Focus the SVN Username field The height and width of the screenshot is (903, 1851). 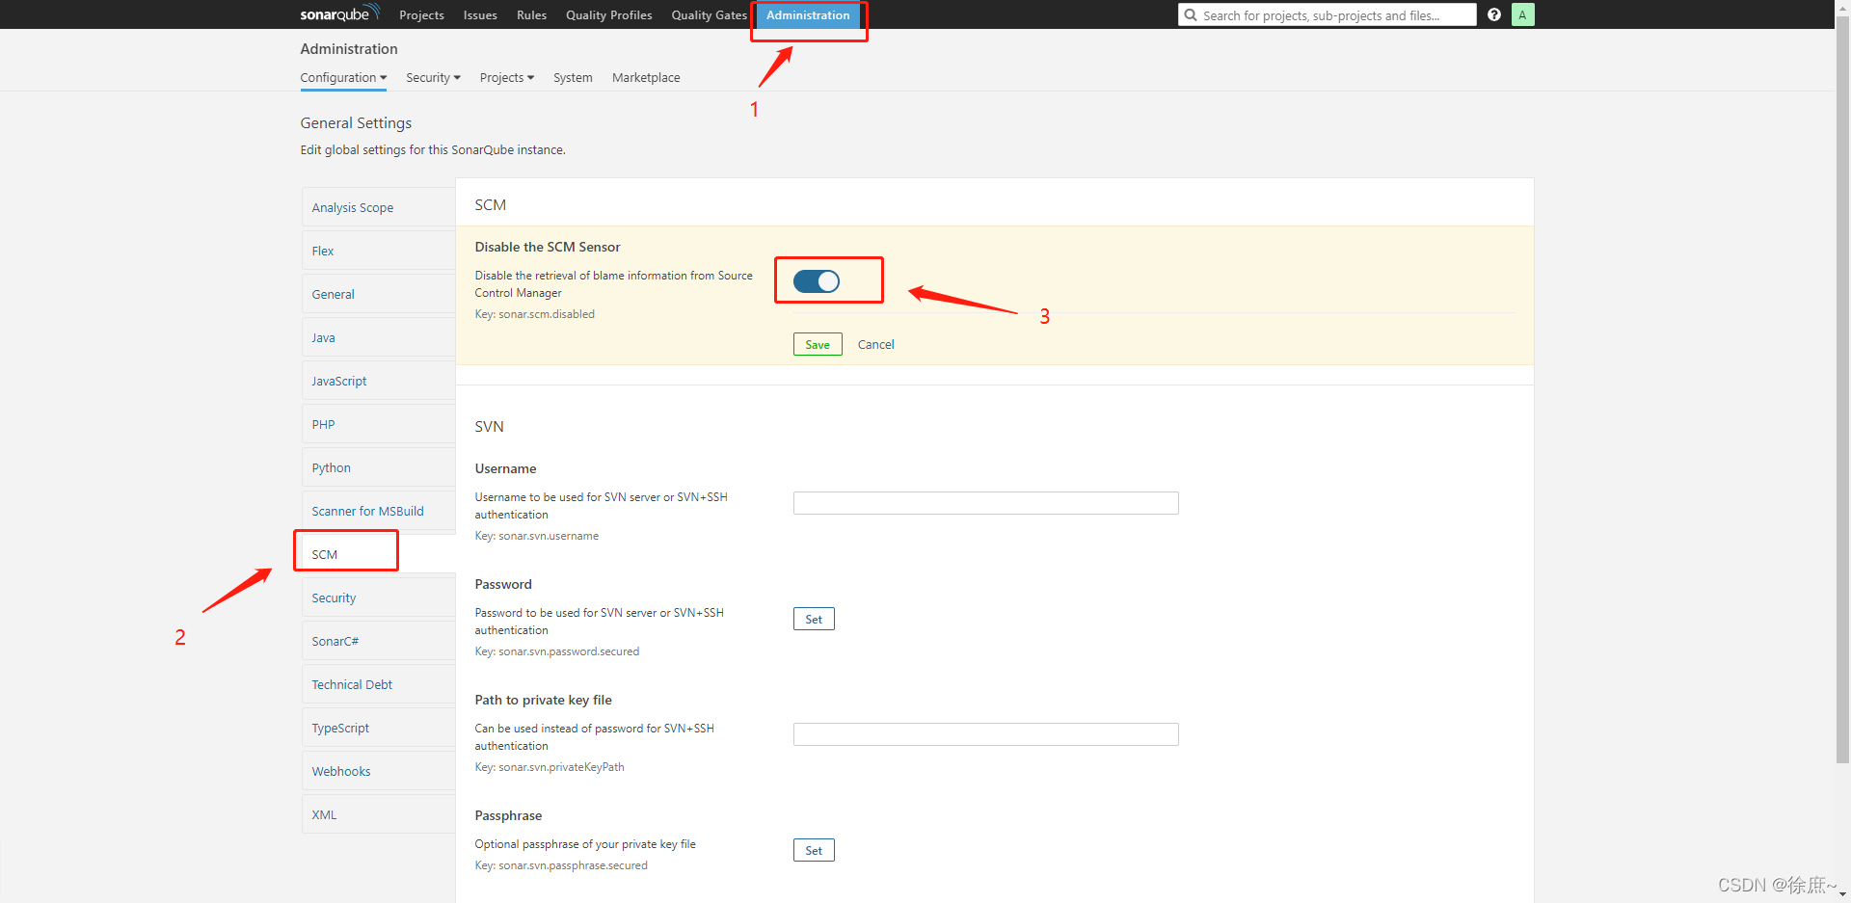tap(986, 503)
